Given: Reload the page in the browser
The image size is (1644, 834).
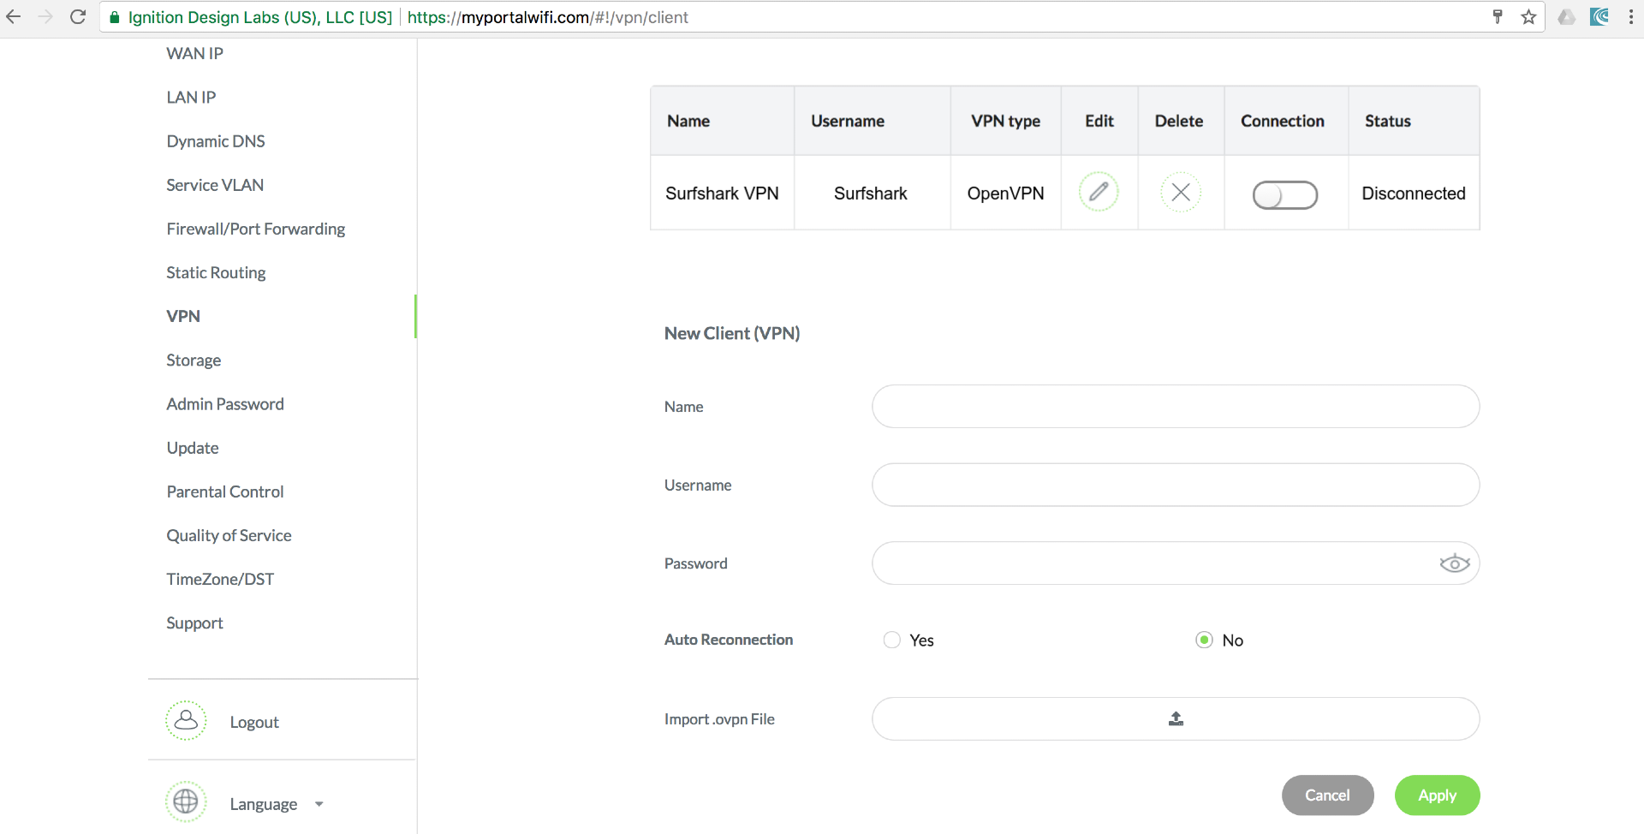Looking at the screenshot, I should pos(78,17).
